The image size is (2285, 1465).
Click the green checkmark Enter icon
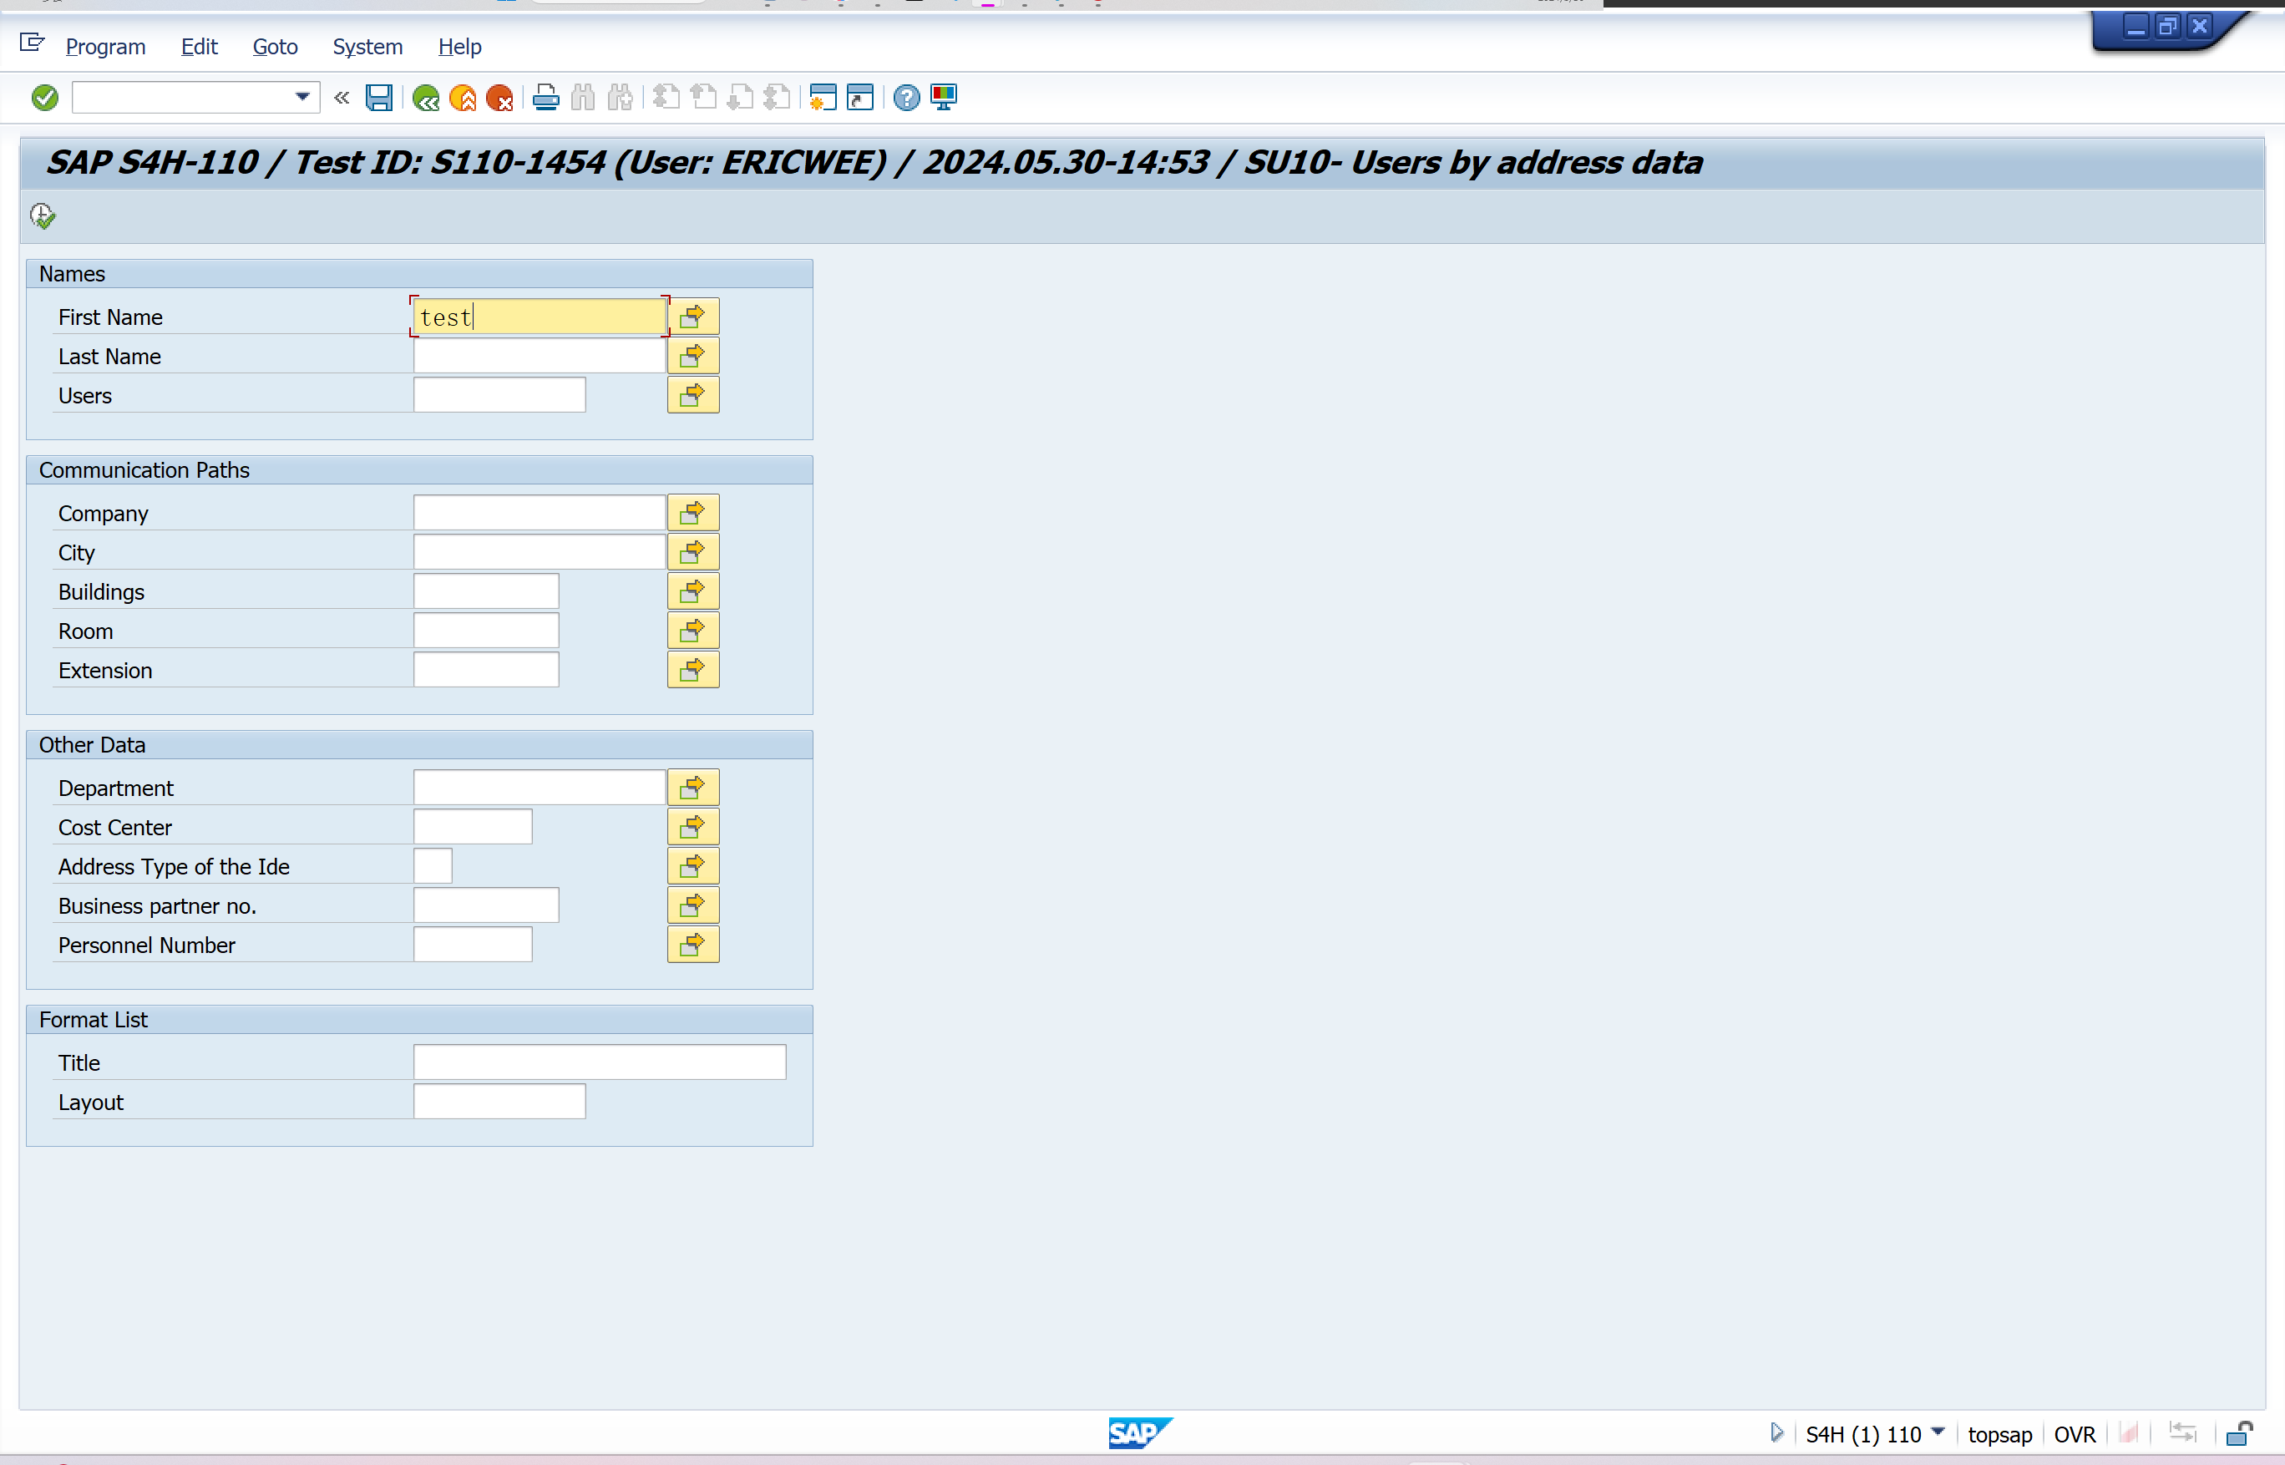(45, 97)
